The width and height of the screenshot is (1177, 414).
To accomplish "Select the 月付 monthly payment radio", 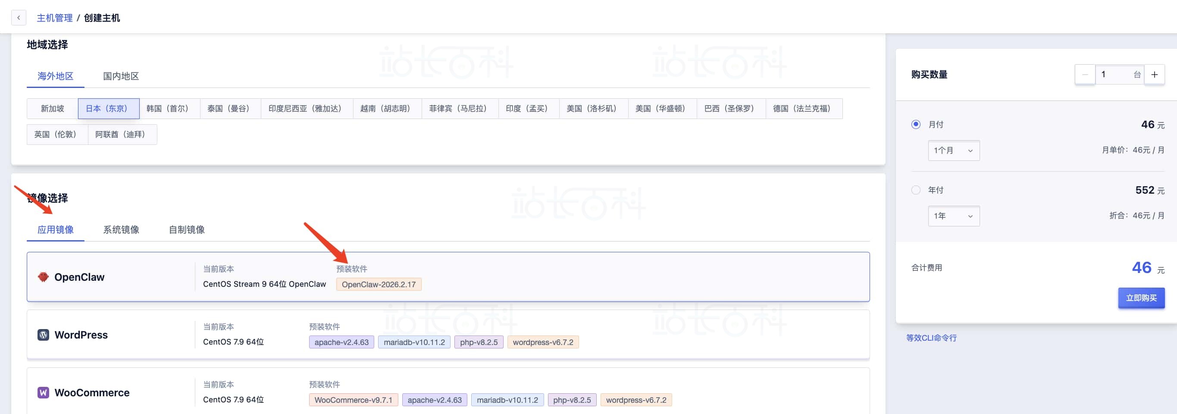I will 916,124.
